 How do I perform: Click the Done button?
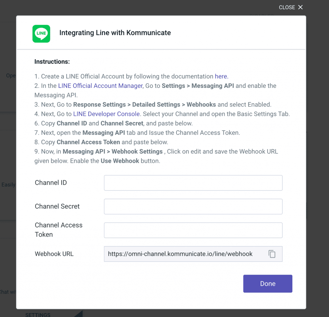(268, 284)
